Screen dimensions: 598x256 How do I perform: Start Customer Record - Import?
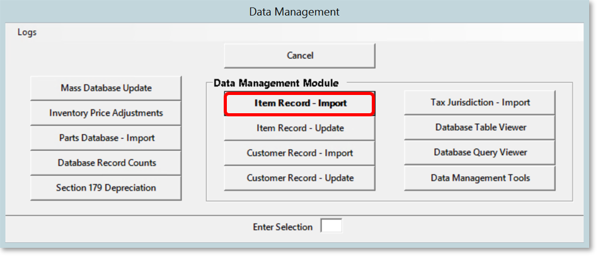pyautogui.click(x=300, y=153)
